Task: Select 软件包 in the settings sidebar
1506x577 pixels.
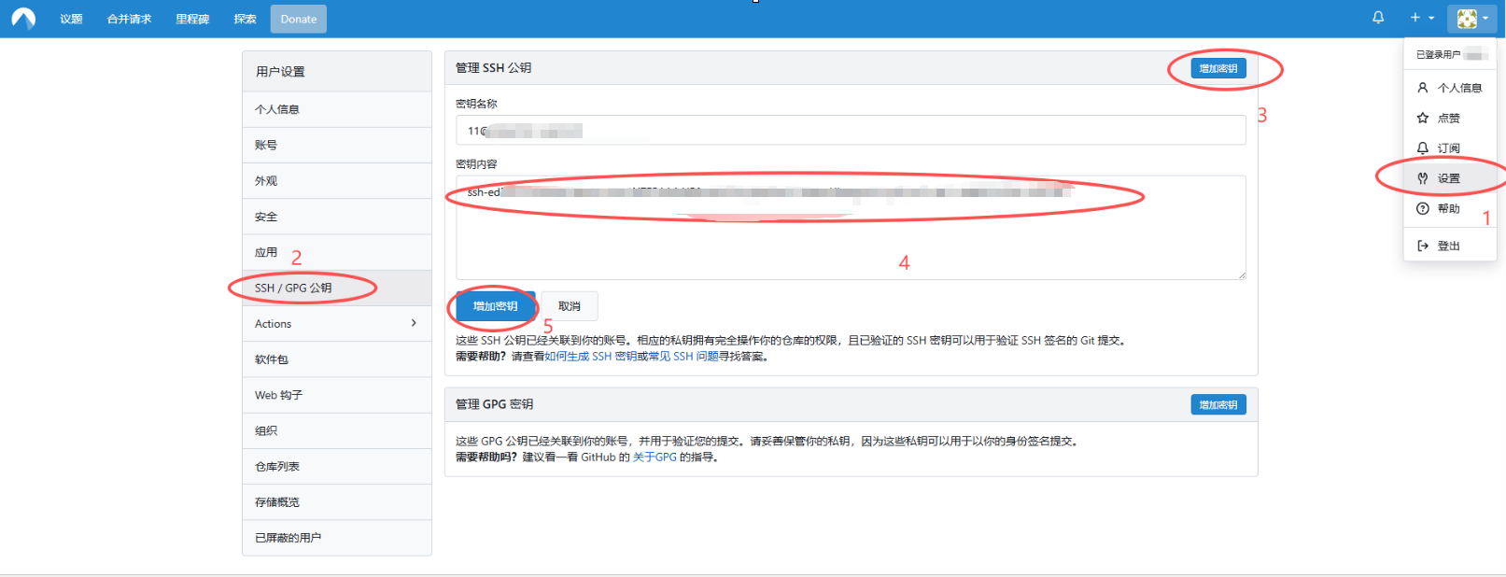Action: (337, 359)
